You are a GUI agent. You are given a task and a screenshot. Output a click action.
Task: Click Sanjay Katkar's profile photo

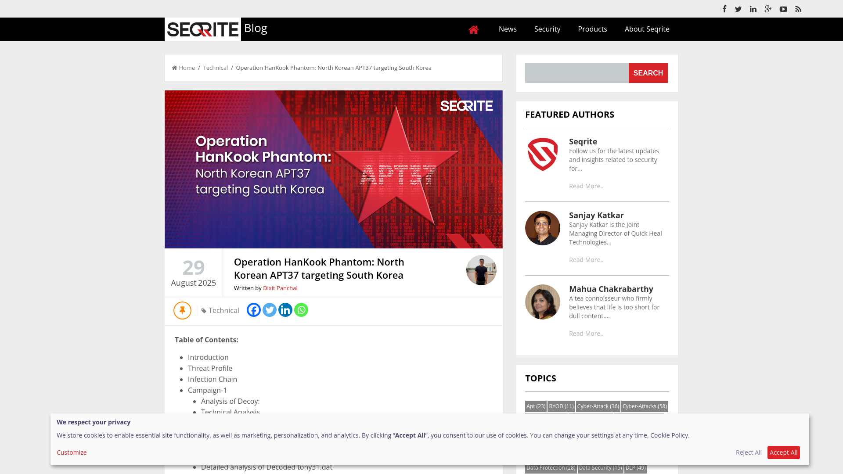543,228
